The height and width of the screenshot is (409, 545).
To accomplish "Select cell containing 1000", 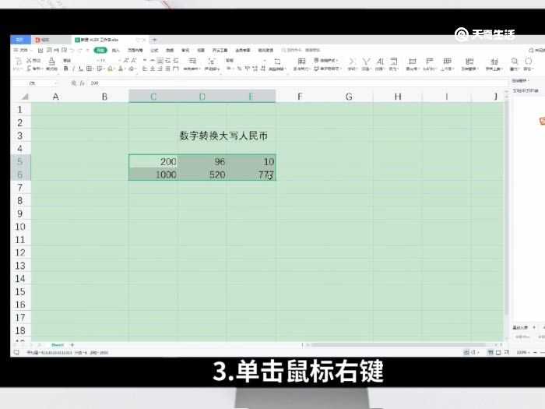I will click(153, 175).
